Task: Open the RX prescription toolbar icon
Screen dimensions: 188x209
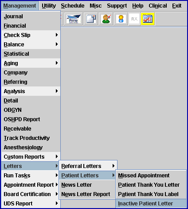Action: (134, 19)
